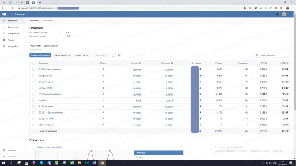Open 03.02.19_Бесплат.вебинар campaign link
This screenshot has height=166, width=296.
click(51, 113)
